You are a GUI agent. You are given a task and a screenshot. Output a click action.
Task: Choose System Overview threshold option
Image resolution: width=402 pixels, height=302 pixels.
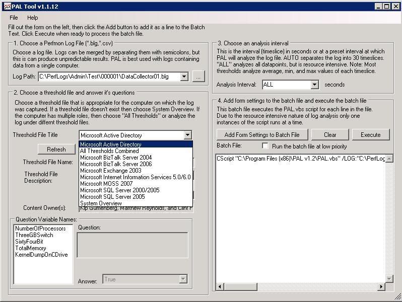click(101, 203)
